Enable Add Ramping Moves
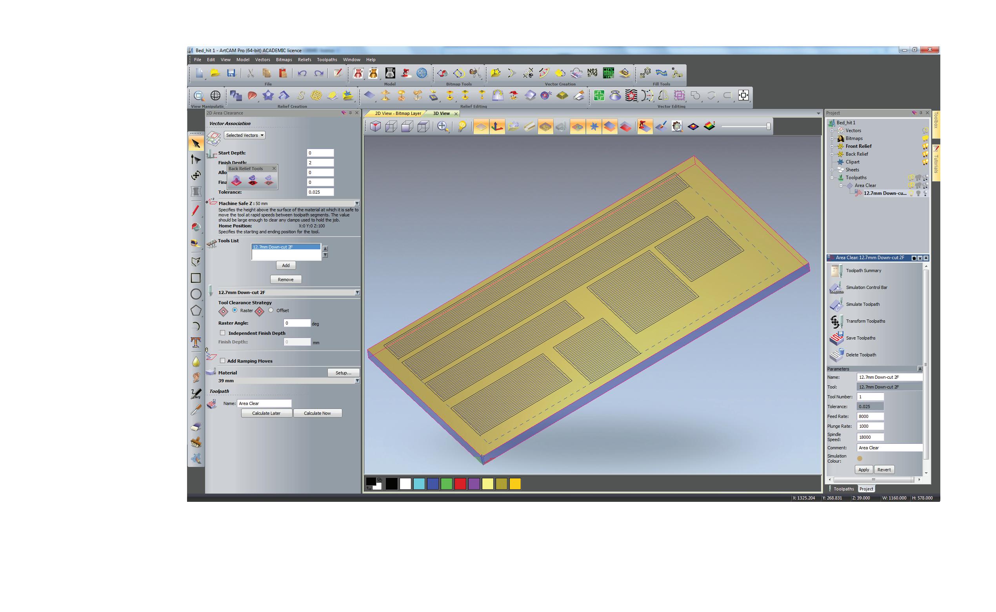996x612 pixels. [x=223, y=361]
